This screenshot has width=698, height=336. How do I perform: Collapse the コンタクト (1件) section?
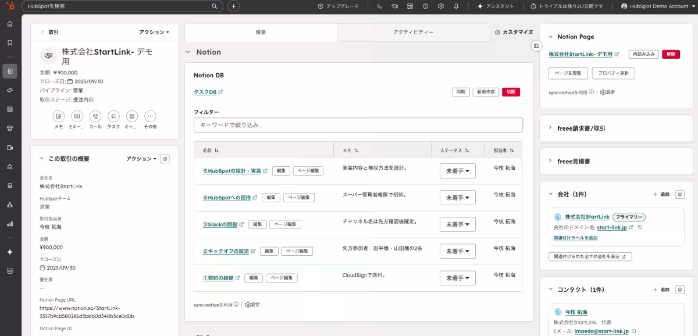pos(551,289)
